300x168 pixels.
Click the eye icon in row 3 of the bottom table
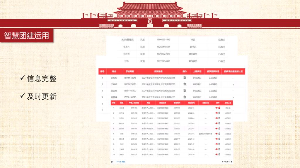tap(217, 118)
